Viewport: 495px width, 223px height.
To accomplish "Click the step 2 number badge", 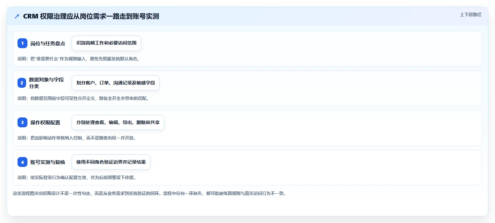I will point(22,83).
